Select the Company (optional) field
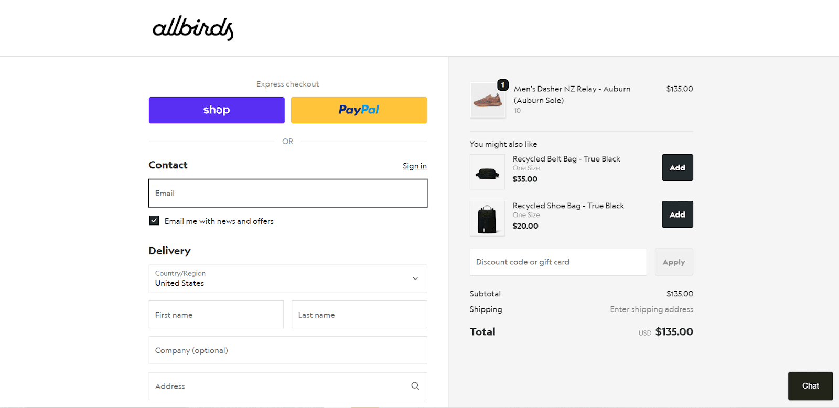Image resolution: width=839 pixels, height=408 pixels. coord(288,350)
